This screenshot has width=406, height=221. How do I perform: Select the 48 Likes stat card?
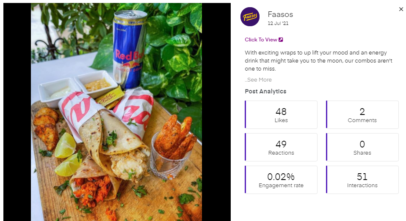pyautogui.click(x=281, y=115)
